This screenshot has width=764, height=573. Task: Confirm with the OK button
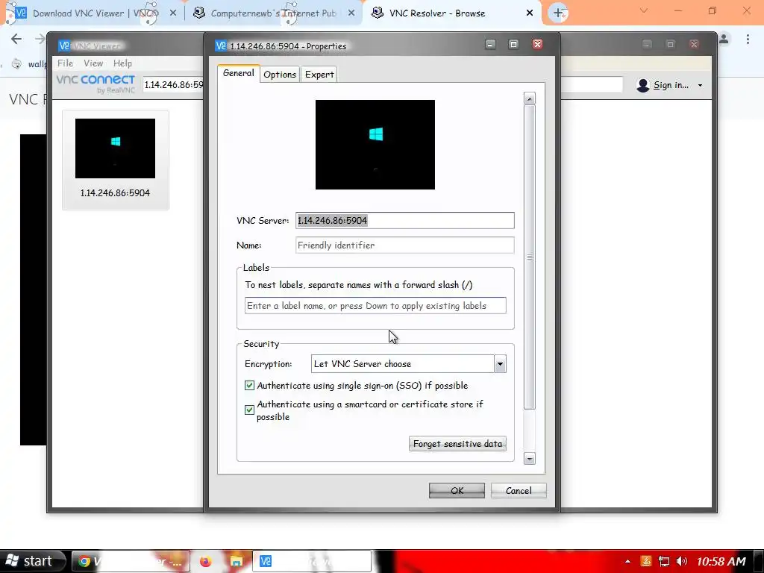457,491
